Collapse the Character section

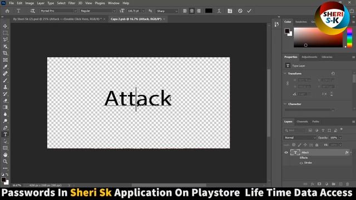coord(285,104)
